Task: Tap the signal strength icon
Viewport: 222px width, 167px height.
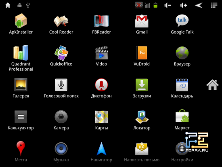Action: [147, 5]
